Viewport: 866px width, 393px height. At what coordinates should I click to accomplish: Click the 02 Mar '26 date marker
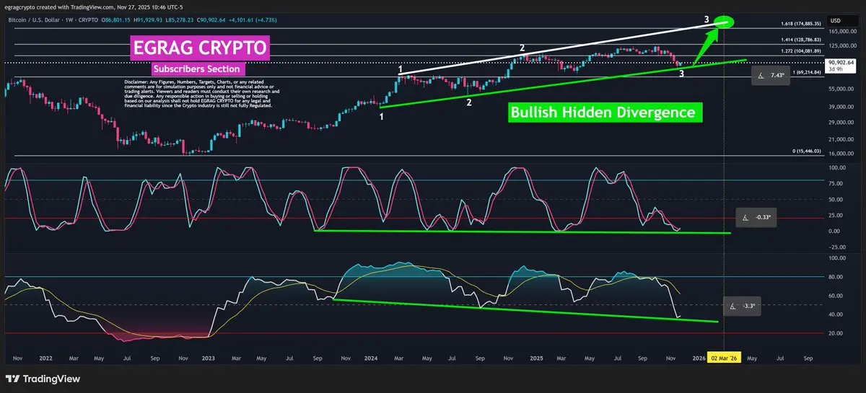[x=724, y=357]
